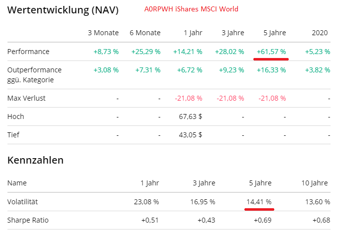Select the Performance row label
337x233 pixels.
(28, 52)
